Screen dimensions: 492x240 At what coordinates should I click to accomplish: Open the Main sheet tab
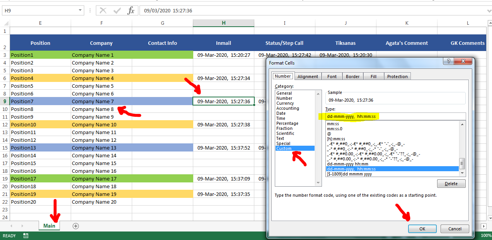(49, 226)
